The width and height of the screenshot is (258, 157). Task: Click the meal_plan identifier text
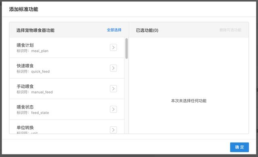click(x=40, y=51)
